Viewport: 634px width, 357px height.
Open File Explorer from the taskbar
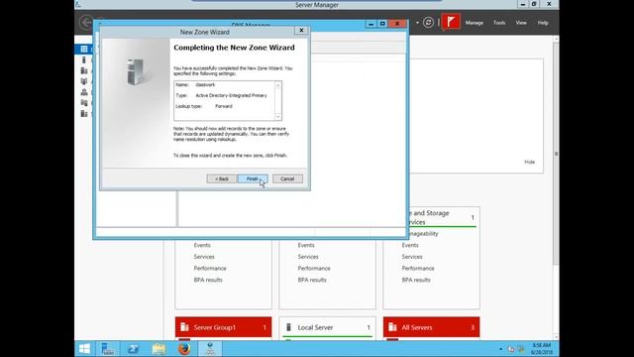click(x=158, y=349)
